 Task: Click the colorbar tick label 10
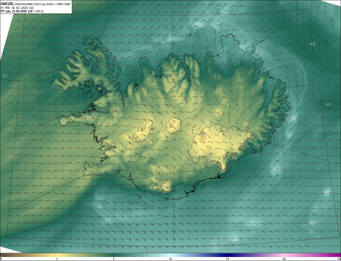(x=170, y=259)
